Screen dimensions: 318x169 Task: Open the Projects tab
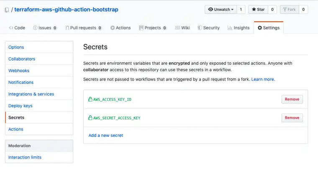coord(153,28)
